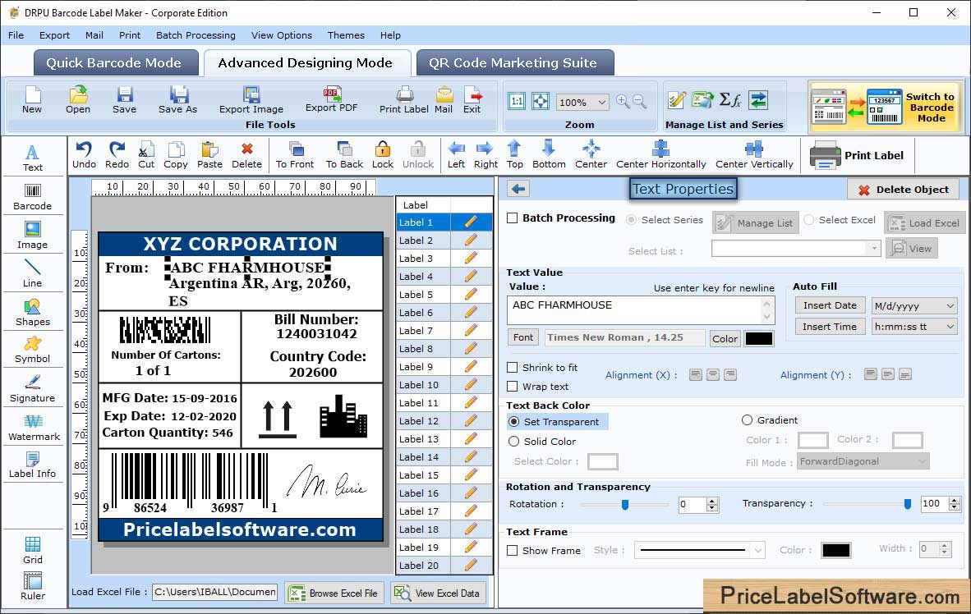This screenshot has width=971, height=614.
Task: Click the Font button
Action: pos(522,337)
